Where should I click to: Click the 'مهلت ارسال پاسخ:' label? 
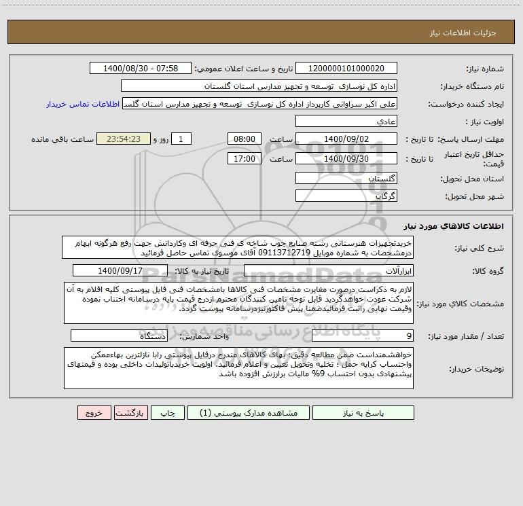click(471, 139)
